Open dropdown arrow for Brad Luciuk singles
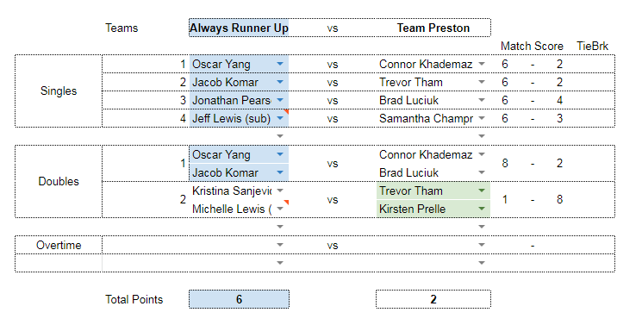Viewport: 642px width, 325px height. pos(482,100)
